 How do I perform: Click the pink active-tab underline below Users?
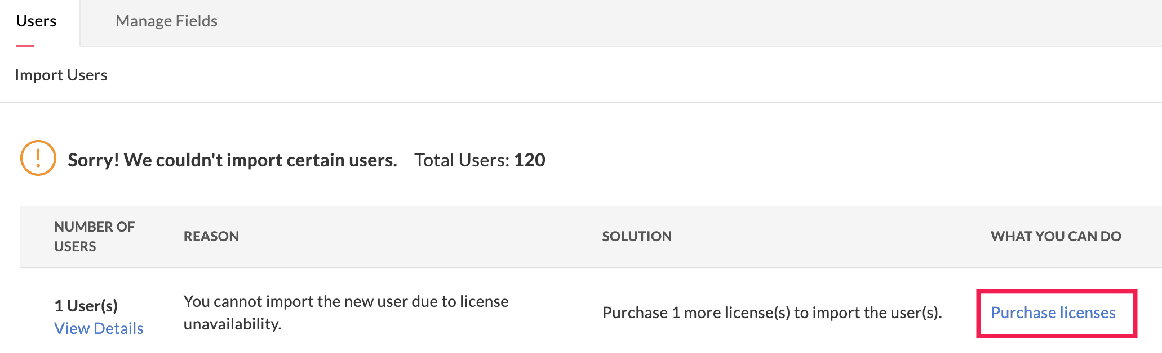[x=25, y=46]
